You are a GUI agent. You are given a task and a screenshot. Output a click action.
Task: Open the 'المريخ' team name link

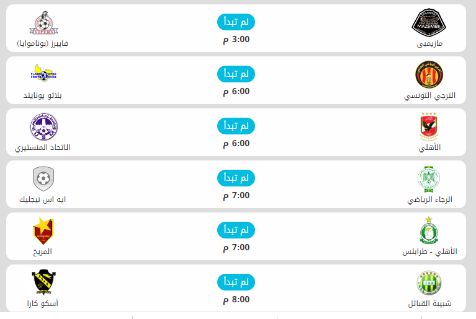(43, 252)
